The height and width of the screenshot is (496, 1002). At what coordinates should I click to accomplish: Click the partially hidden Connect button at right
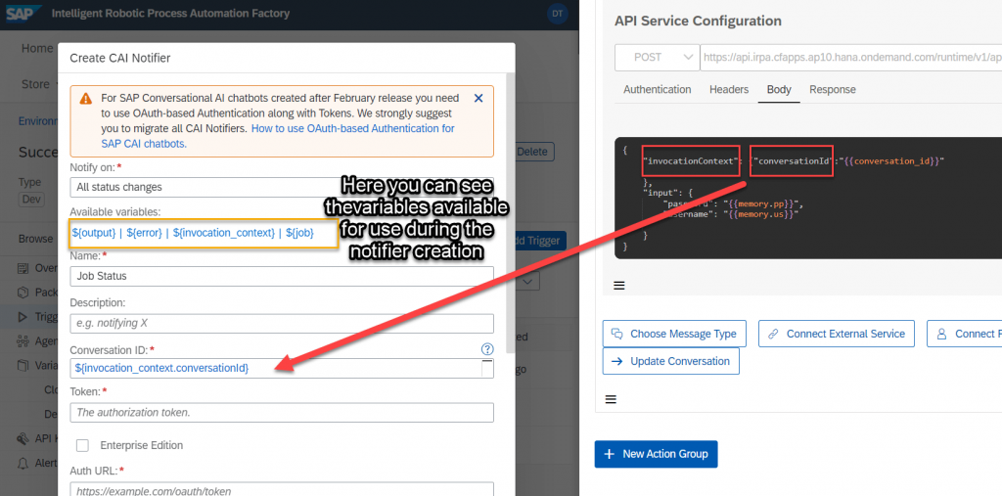click(964, 334)
